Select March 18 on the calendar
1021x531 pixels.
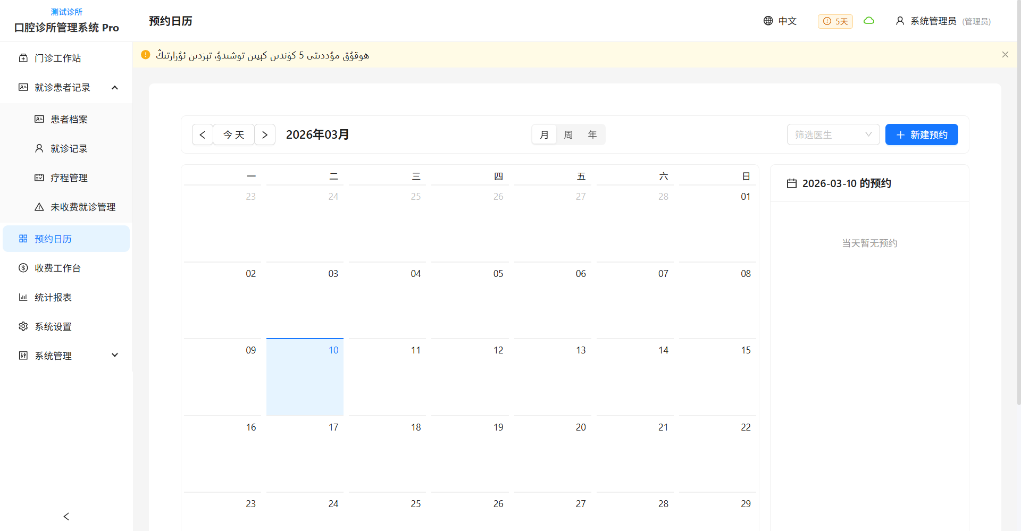point(388,452)
